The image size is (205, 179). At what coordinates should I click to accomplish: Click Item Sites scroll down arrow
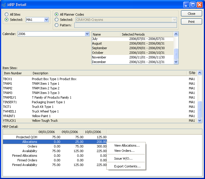click(x=200, y=120)
